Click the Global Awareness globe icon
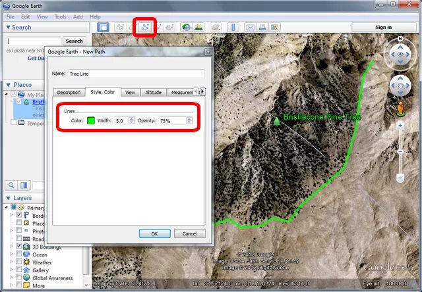The image size is (422, 292). (x=26, y=278)
